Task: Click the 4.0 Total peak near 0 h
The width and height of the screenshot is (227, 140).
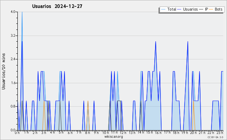Action: [22, 12]
